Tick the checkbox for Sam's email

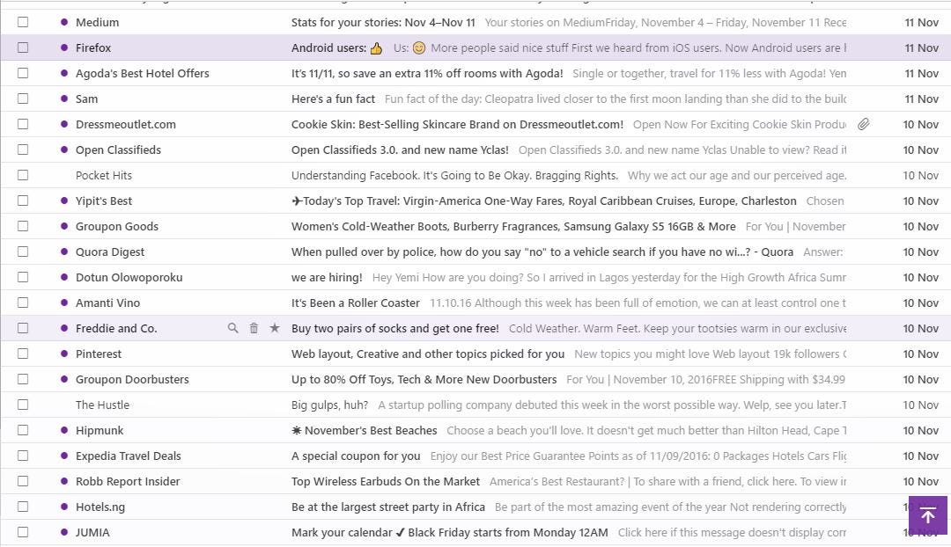tap(23, 98)
